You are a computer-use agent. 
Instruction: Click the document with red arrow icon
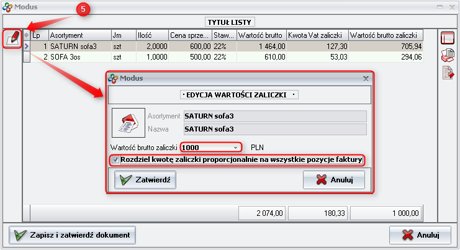click(x=448, y=73)
